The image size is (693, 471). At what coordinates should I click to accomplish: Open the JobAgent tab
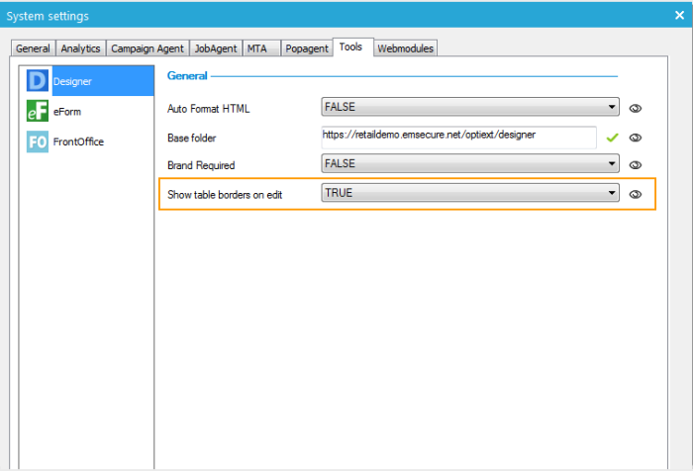(215, 48)
